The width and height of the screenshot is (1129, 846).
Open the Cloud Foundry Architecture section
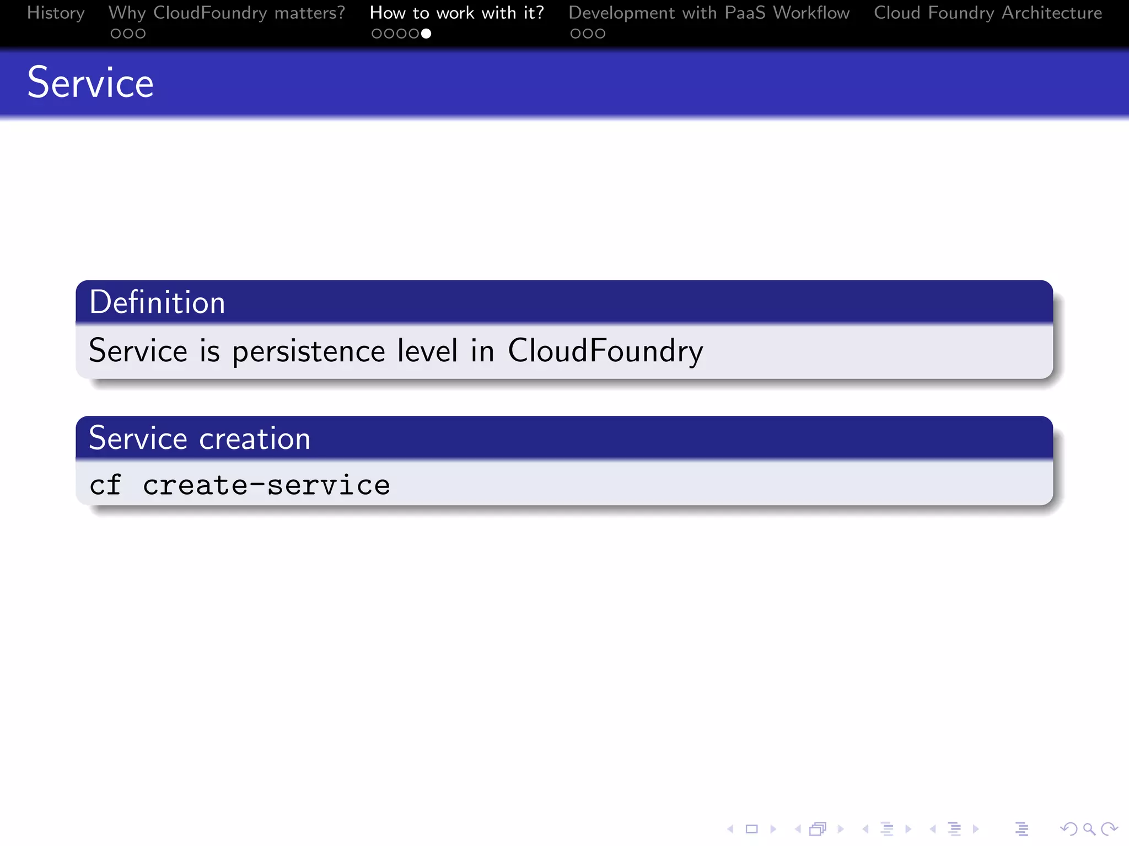coord(988,13)
